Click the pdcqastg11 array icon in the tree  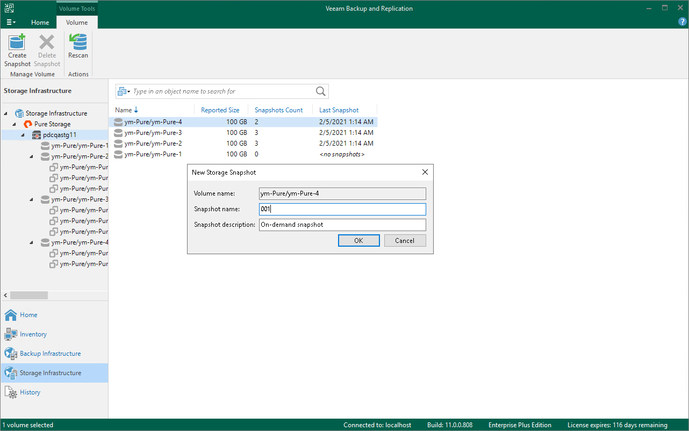pos(37,135)
